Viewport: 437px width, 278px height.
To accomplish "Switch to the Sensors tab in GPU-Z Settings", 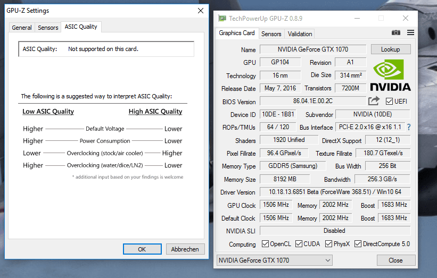I will click(x=48, y=28).
